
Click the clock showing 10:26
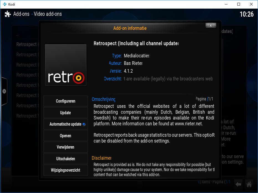point(247,14)
